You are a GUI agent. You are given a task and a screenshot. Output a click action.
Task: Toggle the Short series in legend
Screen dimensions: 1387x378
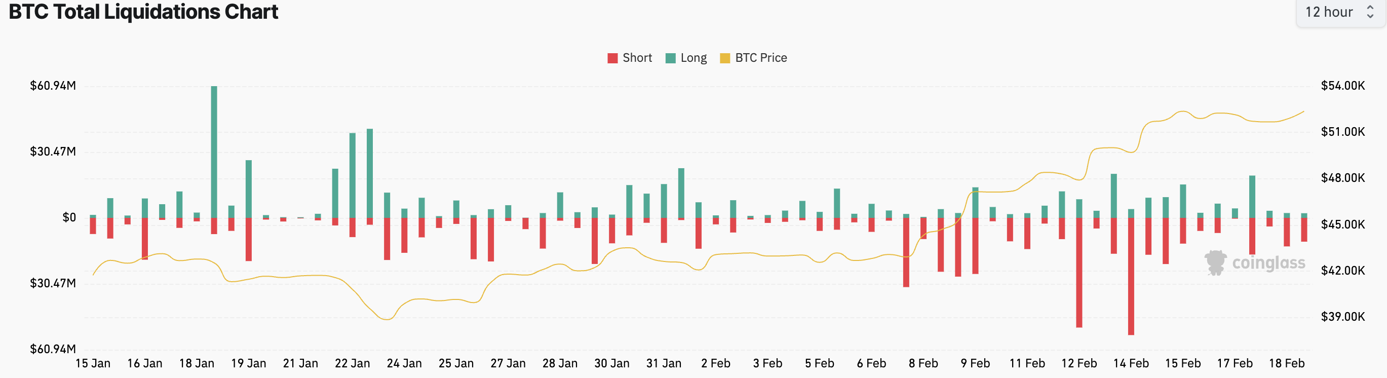pos(636,58)
